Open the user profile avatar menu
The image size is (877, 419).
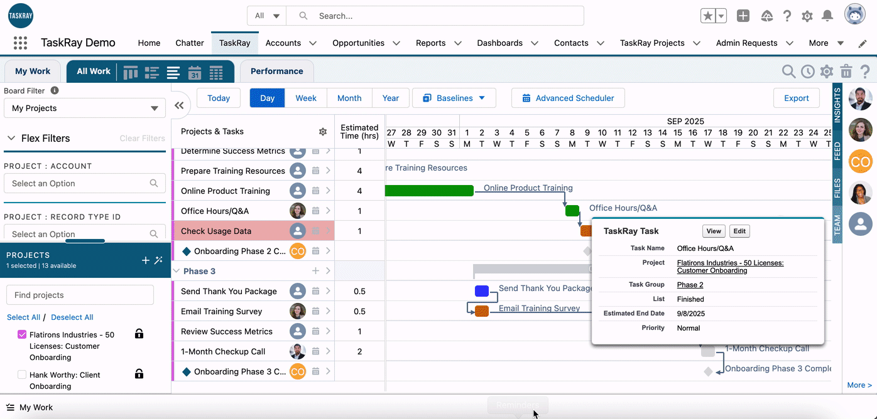pyautogui.click(x=855, y=14)
